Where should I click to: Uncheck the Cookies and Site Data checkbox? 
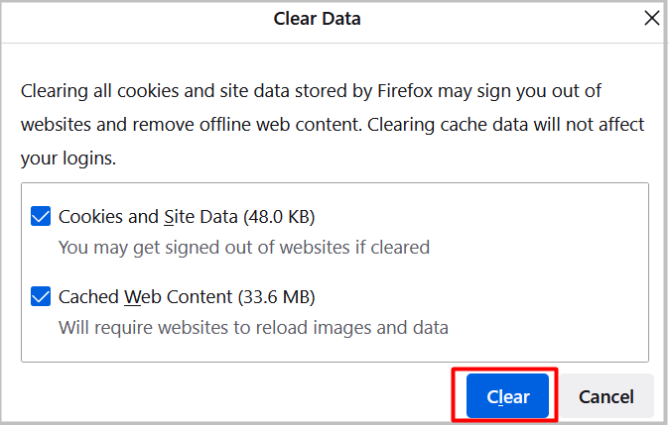coord(41,216)
